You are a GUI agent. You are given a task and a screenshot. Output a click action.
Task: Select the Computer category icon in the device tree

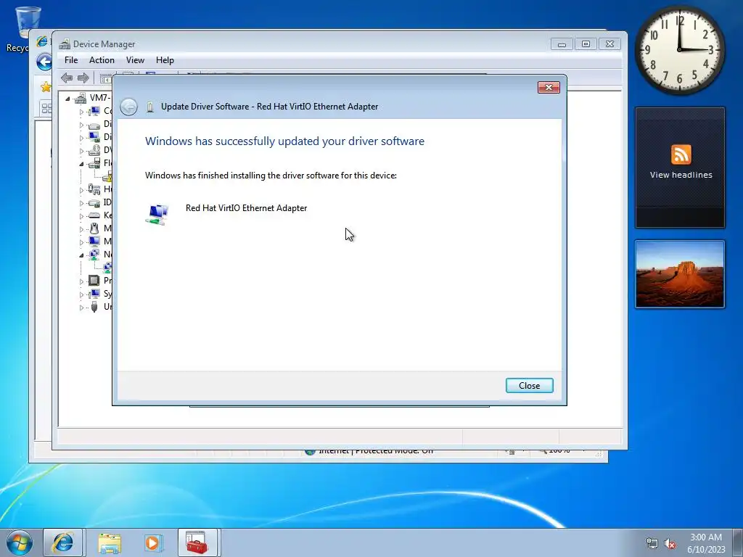[x=94, y=111]
